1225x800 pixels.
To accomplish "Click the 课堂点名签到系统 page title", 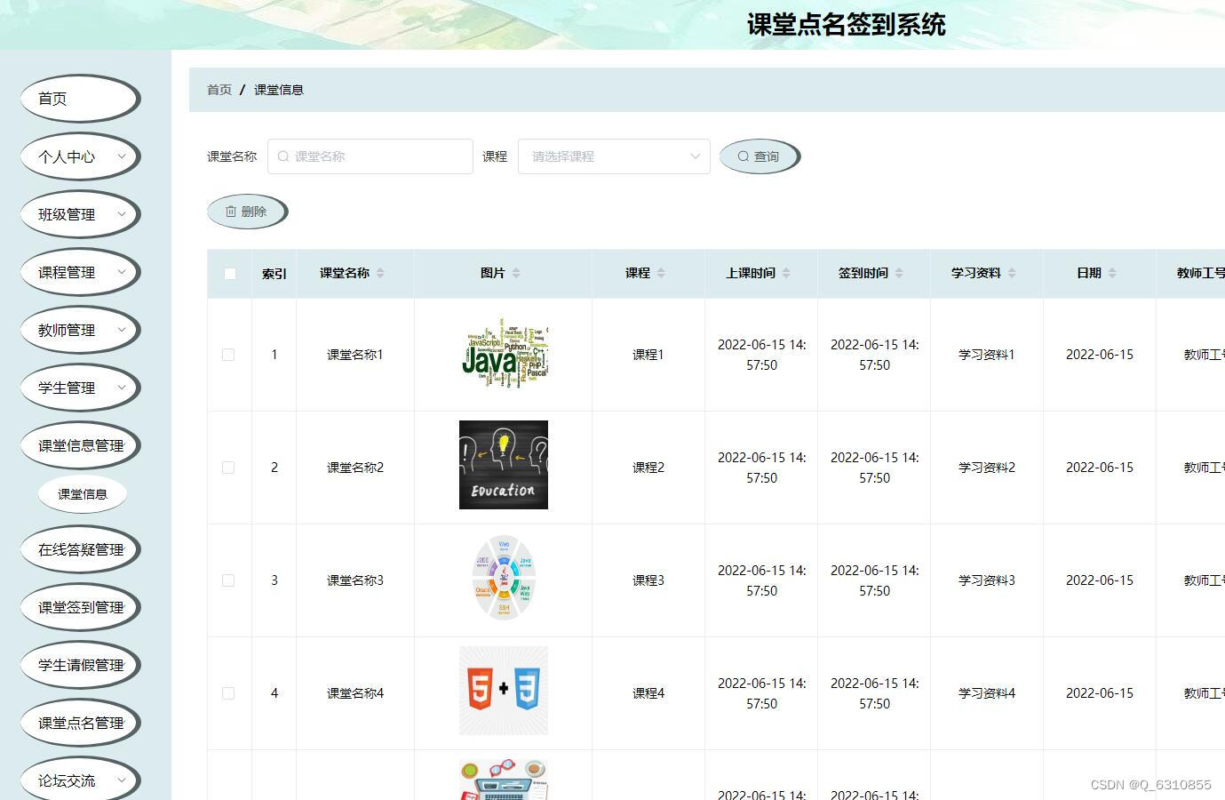I will pos(847,25).
